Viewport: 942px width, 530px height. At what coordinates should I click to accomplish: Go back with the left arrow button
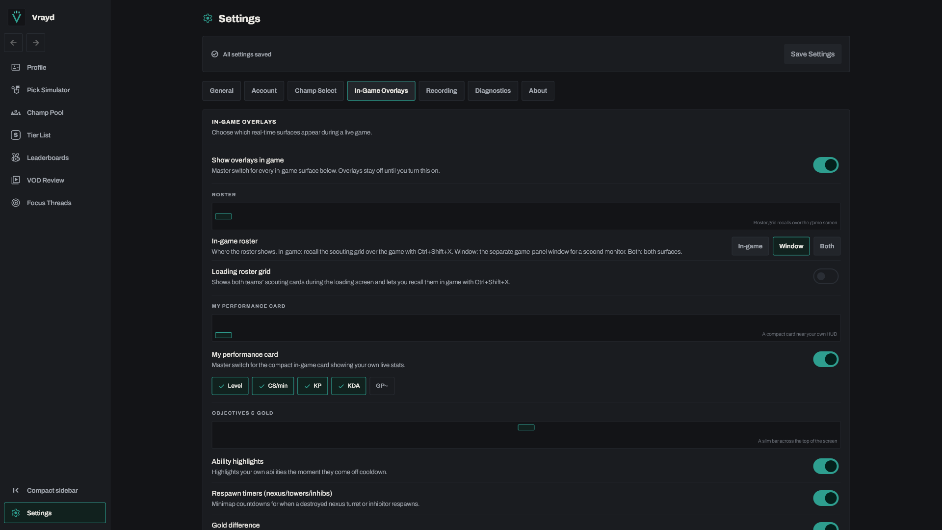click(x=13, y=43)
